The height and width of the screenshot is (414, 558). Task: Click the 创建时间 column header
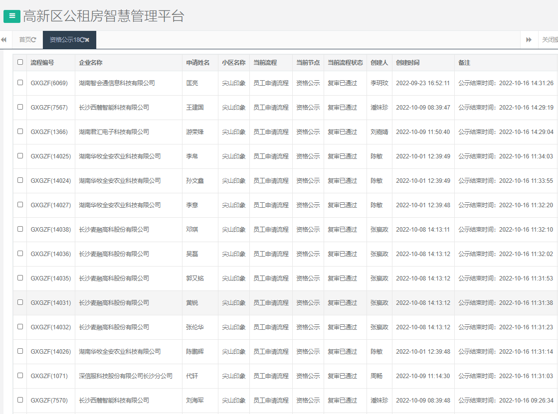coord(407,63)
